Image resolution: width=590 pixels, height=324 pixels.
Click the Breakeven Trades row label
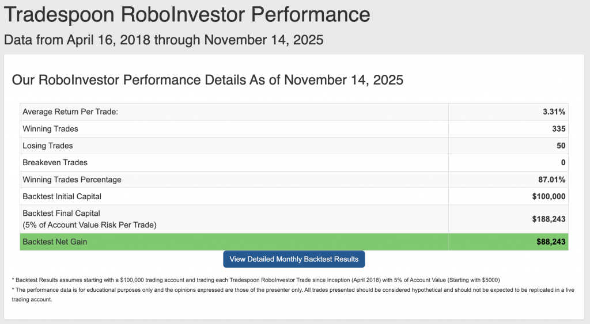(x=55, y=162)
